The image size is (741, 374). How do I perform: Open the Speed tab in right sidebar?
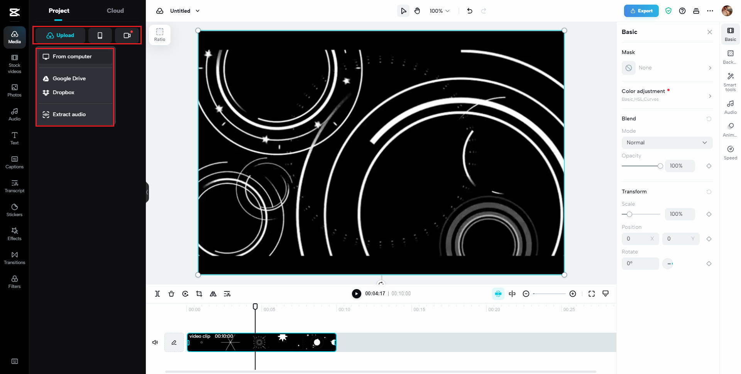pos(730,153)
